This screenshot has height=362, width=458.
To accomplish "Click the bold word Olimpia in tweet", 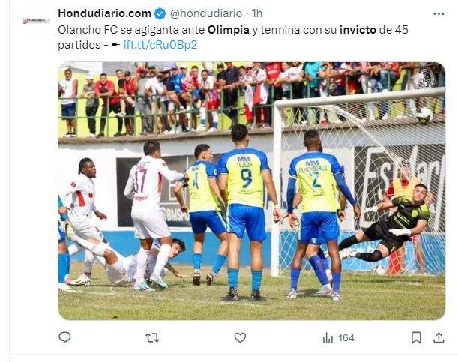I will (229, 30).
